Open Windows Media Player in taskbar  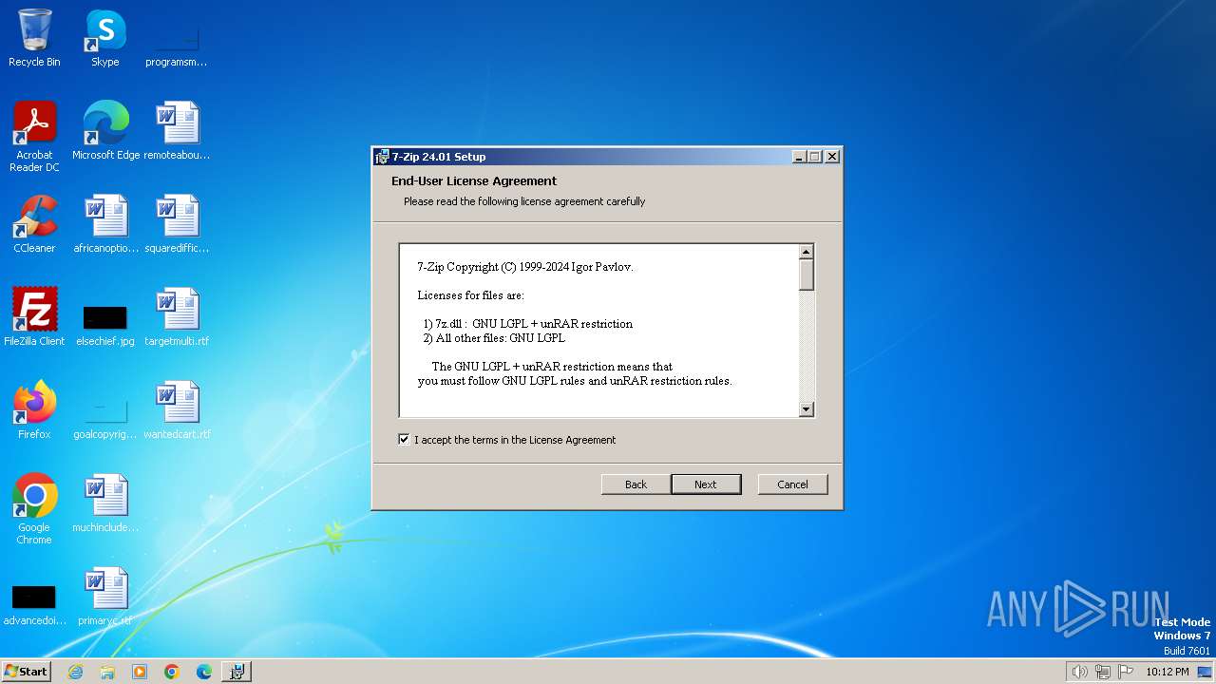click(140, 672)
